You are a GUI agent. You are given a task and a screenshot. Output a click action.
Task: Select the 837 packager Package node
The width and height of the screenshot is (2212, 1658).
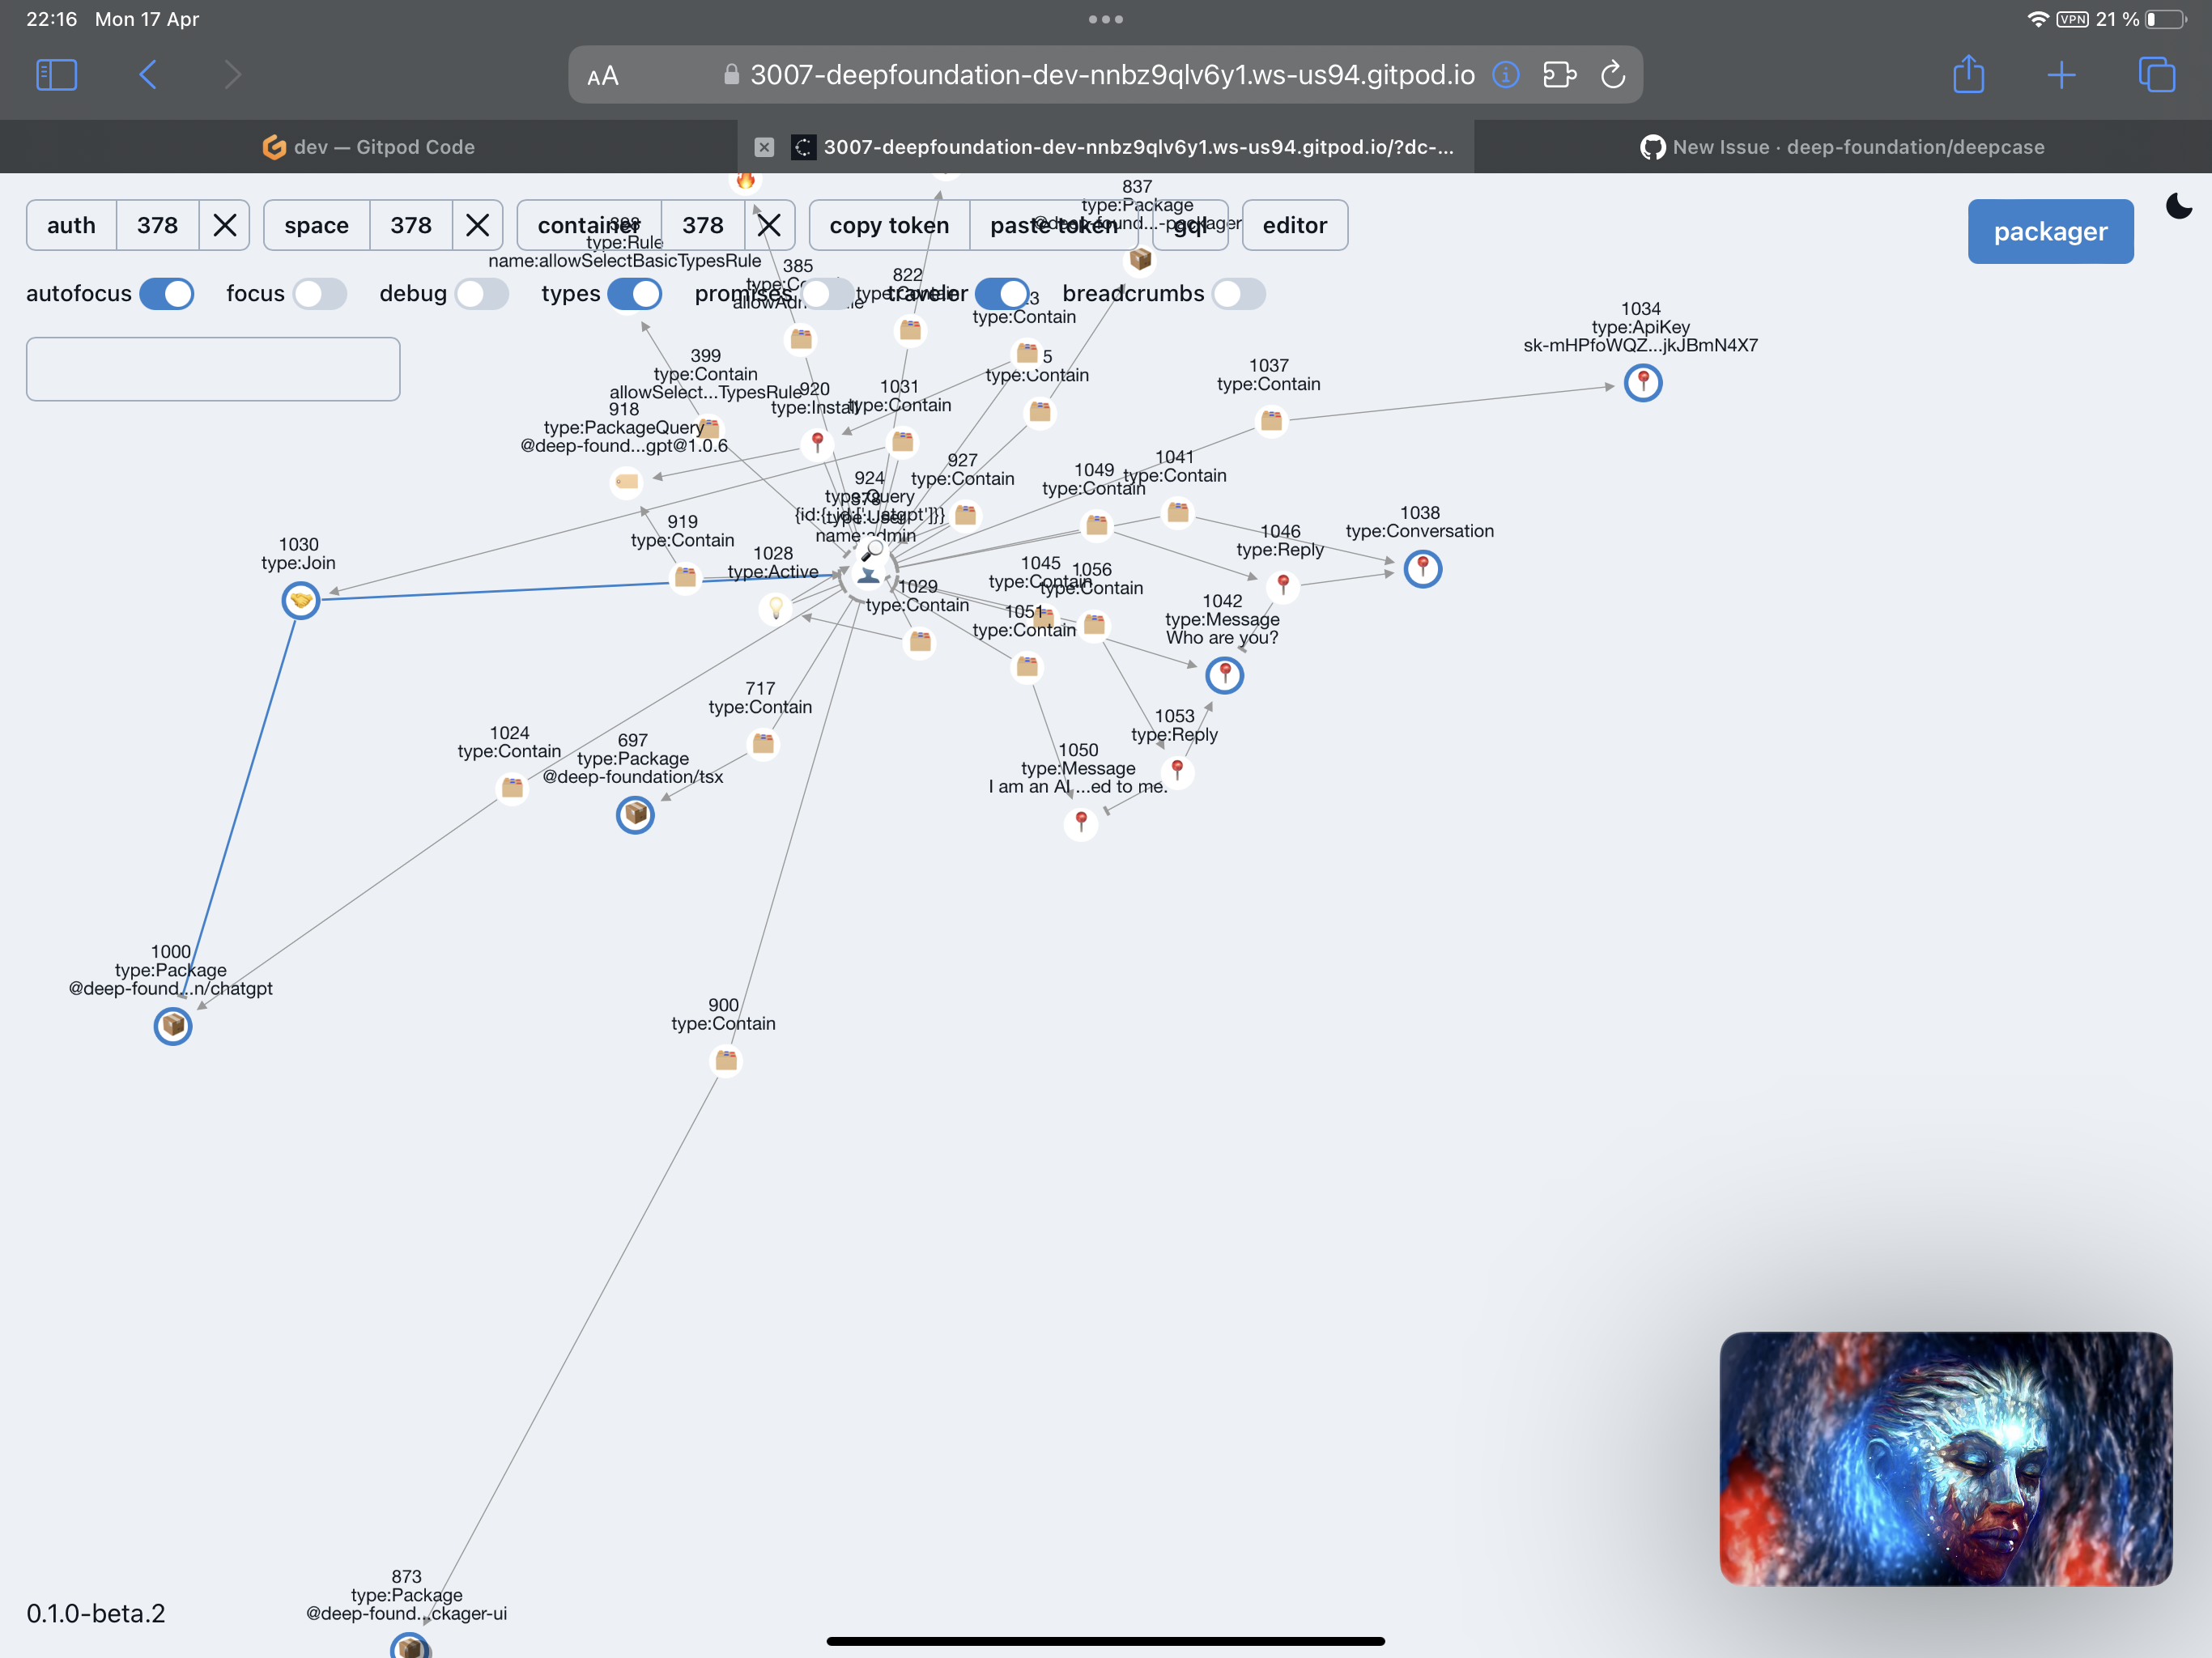(1140, 259)
